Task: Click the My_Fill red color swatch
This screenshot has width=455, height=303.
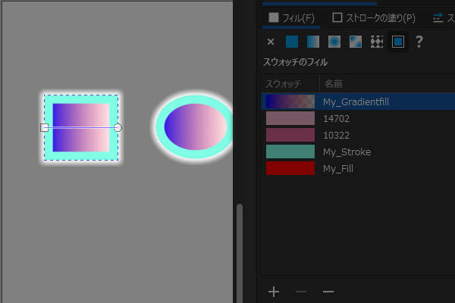Action: pyautogui.click(x=290, y=168)
